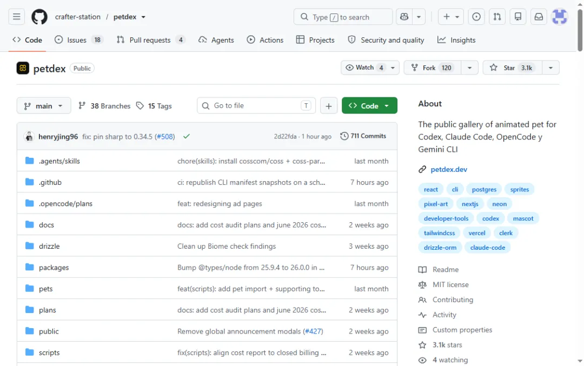The width and height of the screenshot is (584, 366).
Task: Expand the Star lists dropdown arrow
Action: pyautogui.click(x=550, y=68)
